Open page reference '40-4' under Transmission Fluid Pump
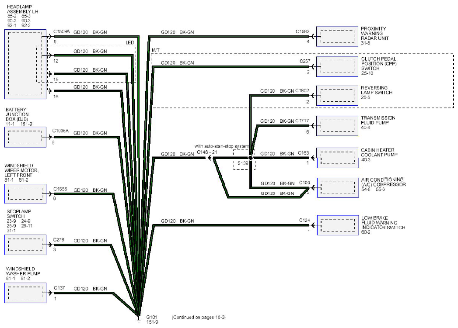This screenshot has width=458, height=328. point(365,128)
